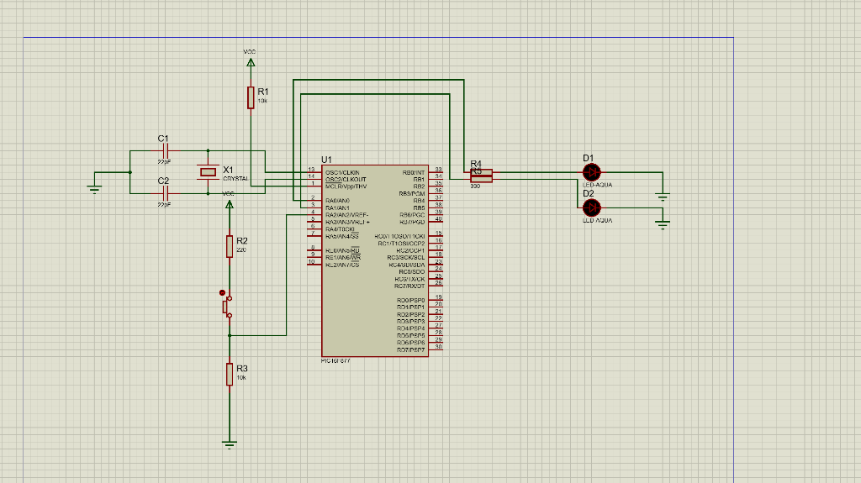861x483 pixels.
Task: Select resistor R2 (220 ohm)
Action: tap(230, 246)
